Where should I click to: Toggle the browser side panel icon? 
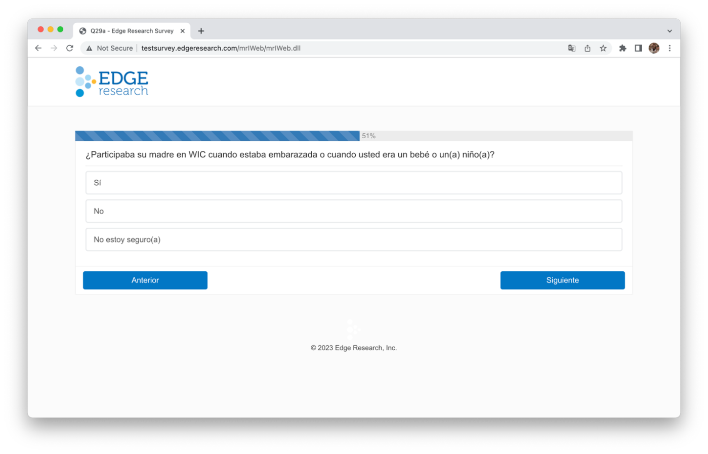(x=639, y=48)
